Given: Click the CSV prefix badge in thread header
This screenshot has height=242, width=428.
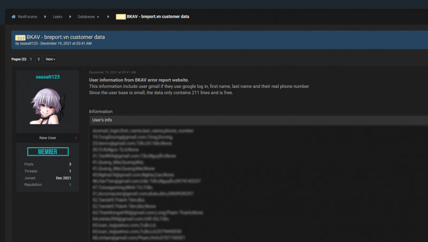Looking at the screenshot, I should (x=20, y=37).
